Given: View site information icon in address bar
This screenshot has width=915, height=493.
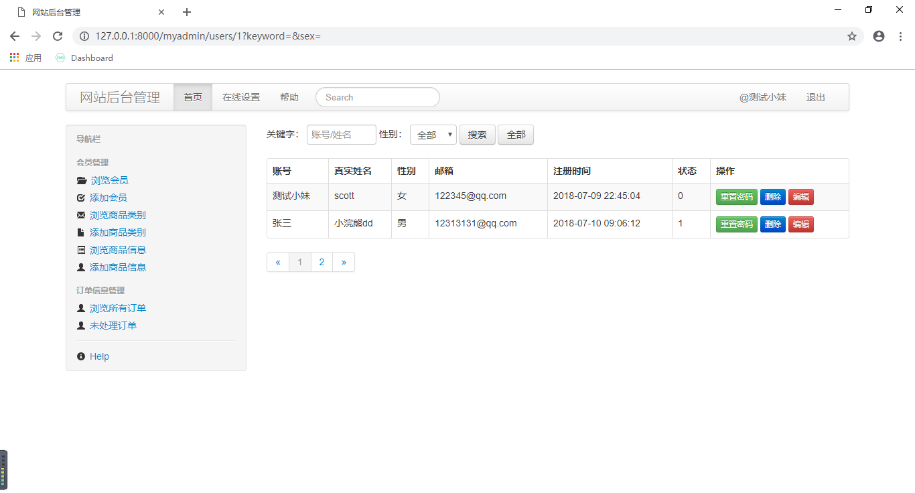Looking at the screenshot, I should tap(84, 36).
